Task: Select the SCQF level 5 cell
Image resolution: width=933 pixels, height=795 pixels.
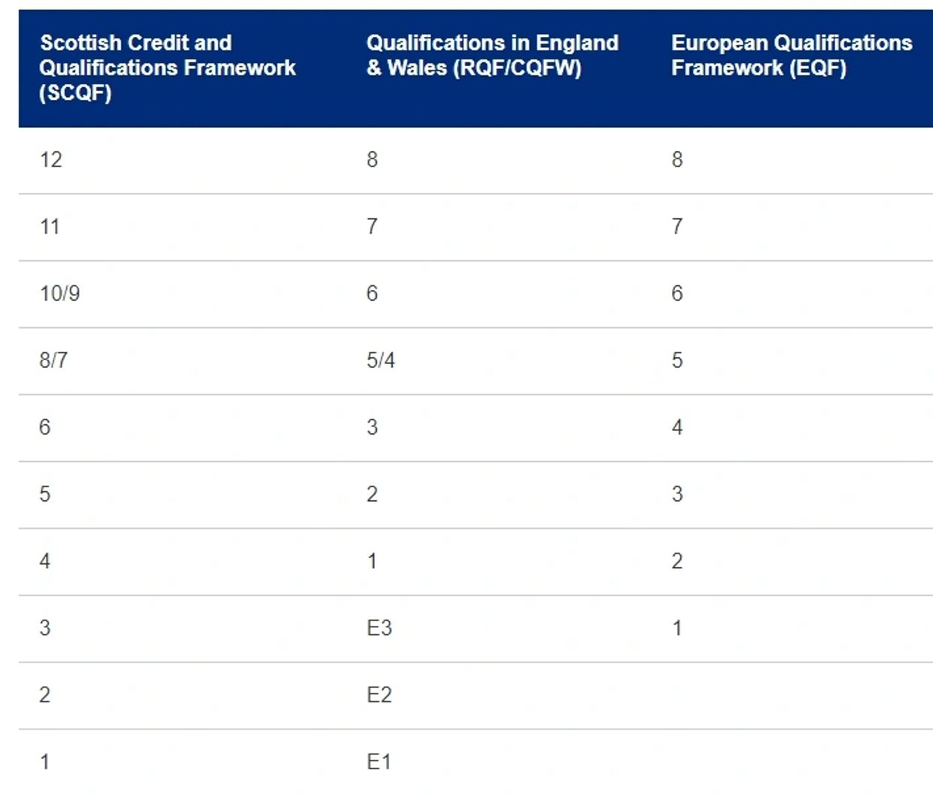Action: (x=45, y=494)
